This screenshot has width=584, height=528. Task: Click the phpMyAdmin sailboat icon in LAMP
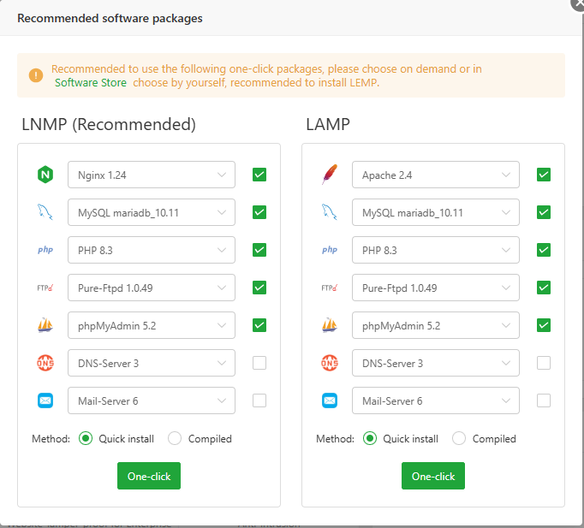coord(330,325)
